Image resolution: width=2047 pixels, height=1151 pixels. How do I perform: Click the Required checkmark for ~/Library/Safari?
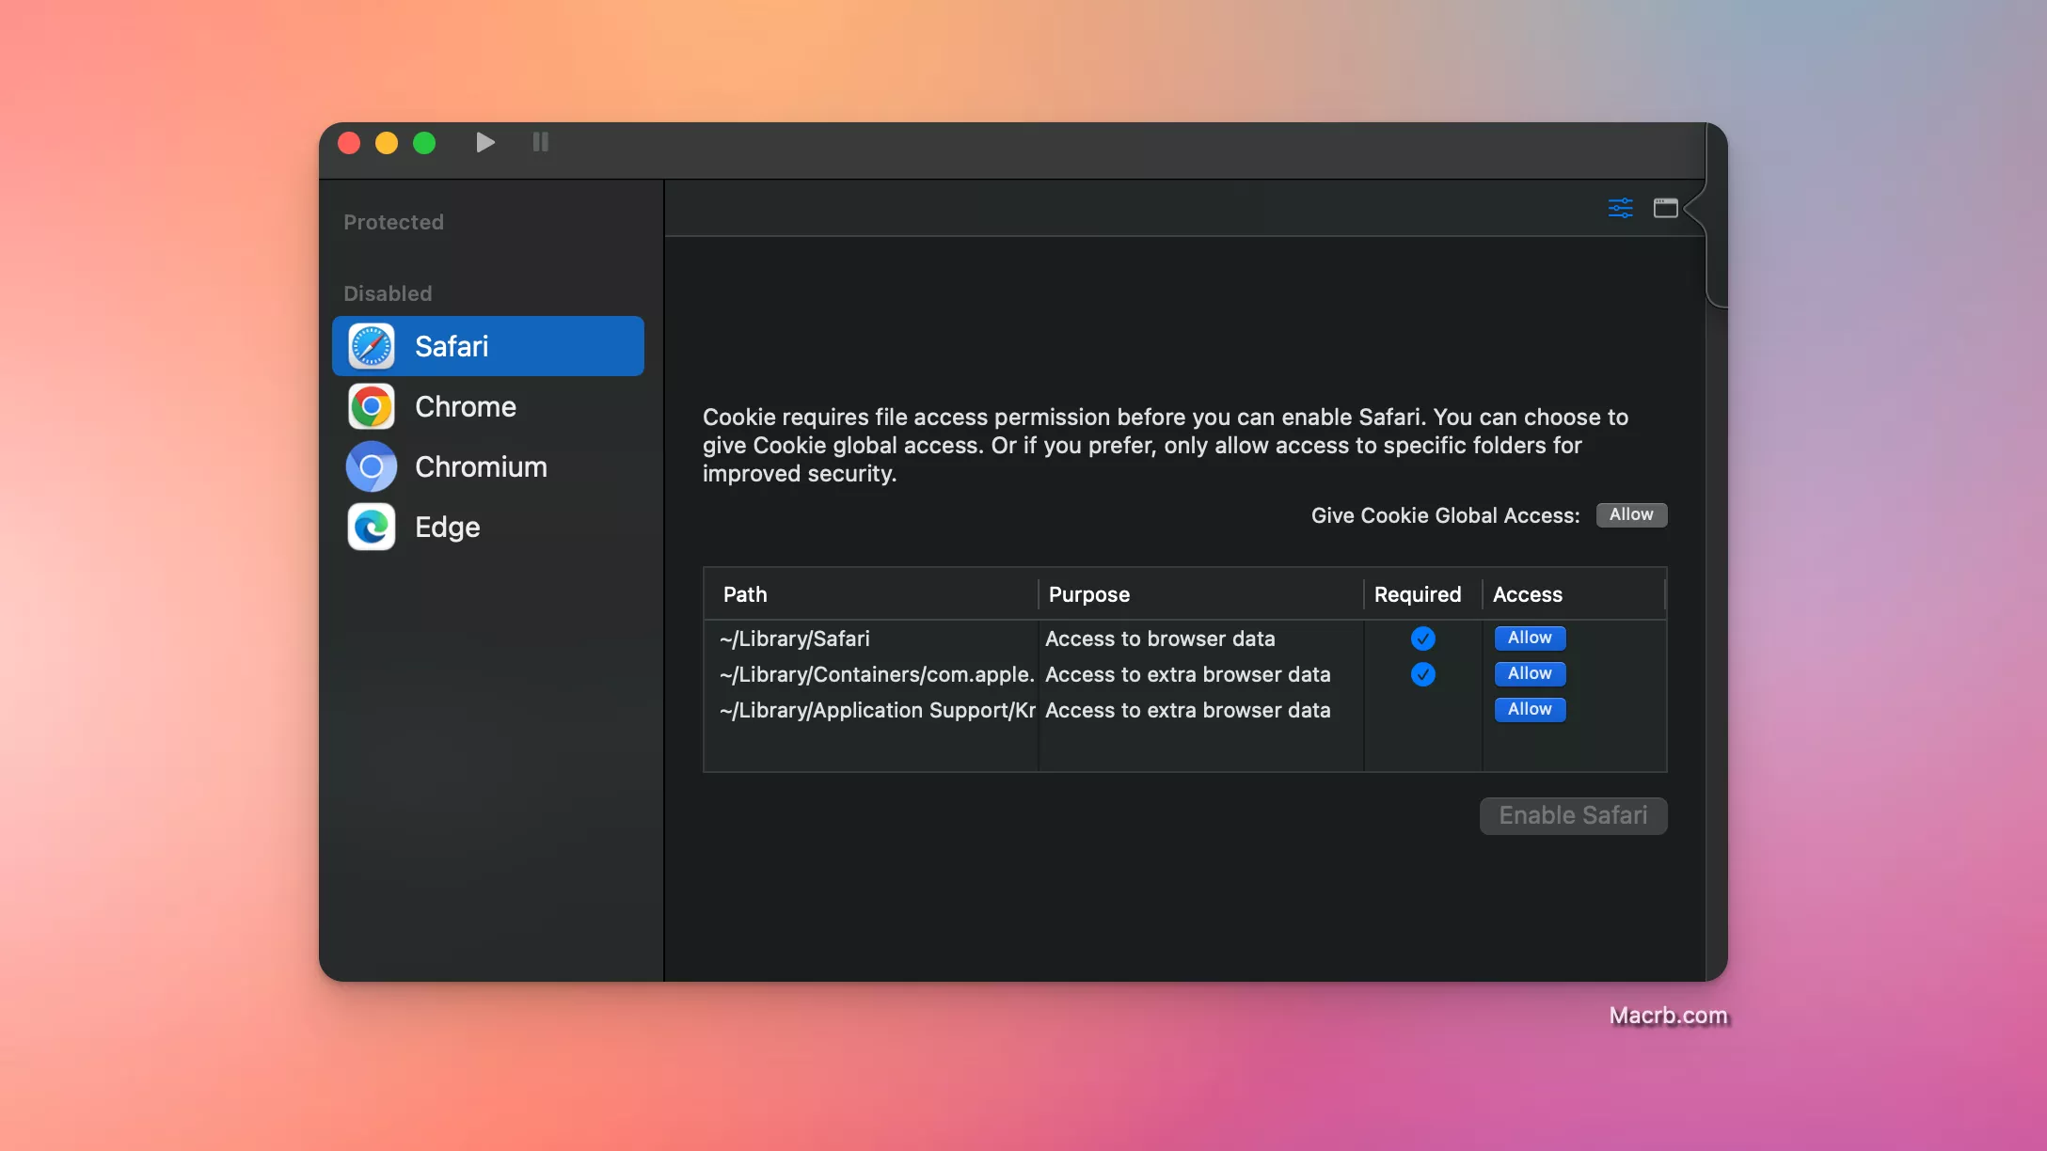click(1422, 639)
